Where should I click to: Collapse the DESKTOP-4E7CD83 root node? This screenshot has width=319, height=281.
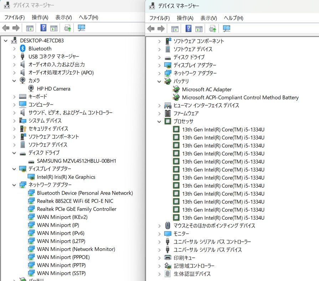pos(6,41)
